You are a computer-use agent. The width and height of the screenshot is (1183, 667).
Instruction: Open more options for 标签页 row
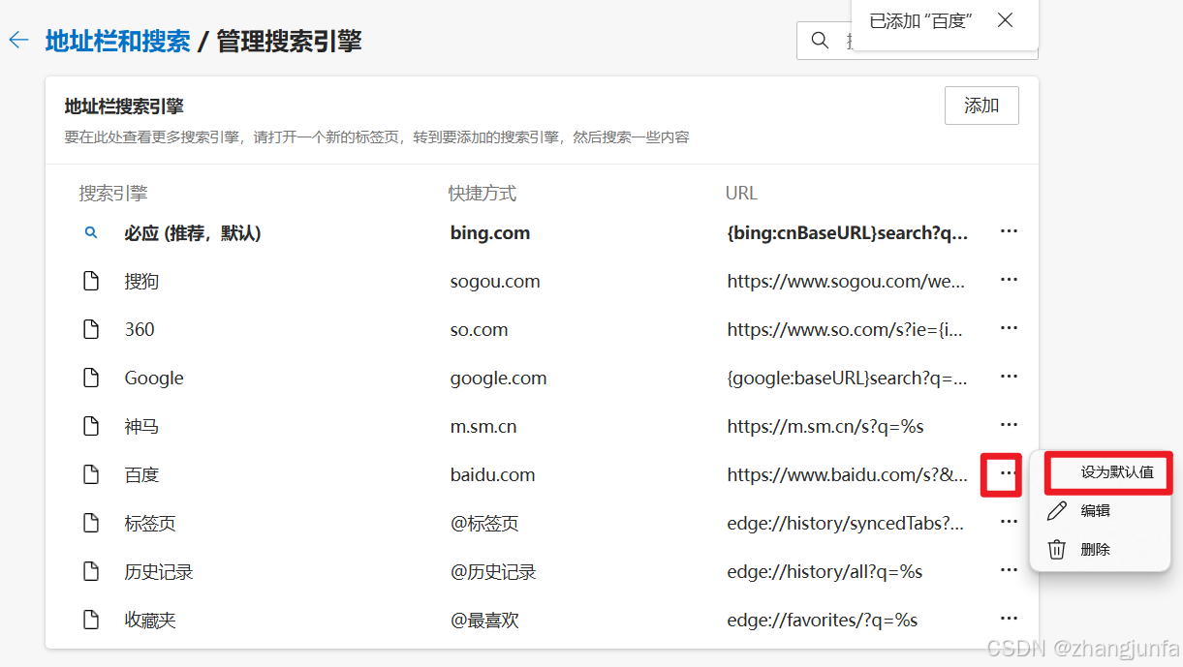(1009, 523)
